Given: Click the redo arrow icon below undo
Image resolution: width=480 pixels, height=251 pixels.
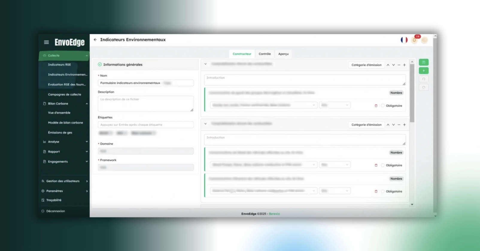Looking at the screenshot, I should (424, 87).
